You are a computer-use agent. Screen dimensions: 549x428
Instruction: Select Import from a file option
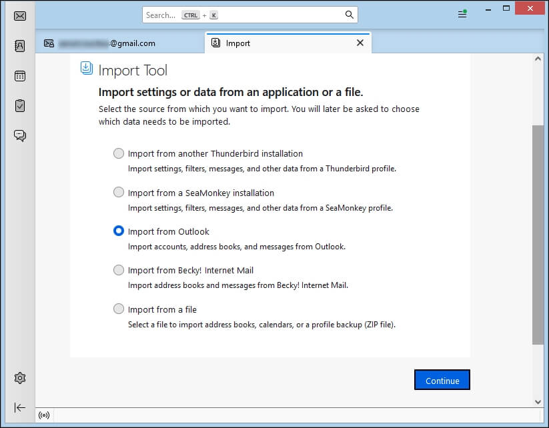(x=119, y=309)
